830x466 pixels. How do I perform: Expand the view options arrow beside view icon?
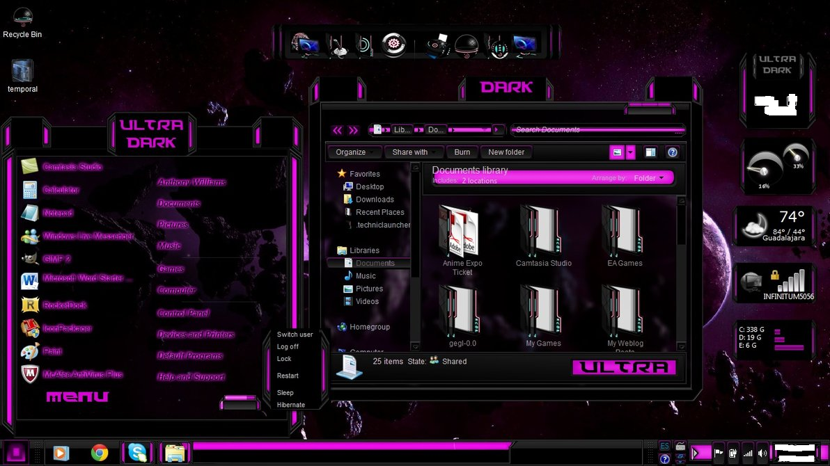[630, 152]
